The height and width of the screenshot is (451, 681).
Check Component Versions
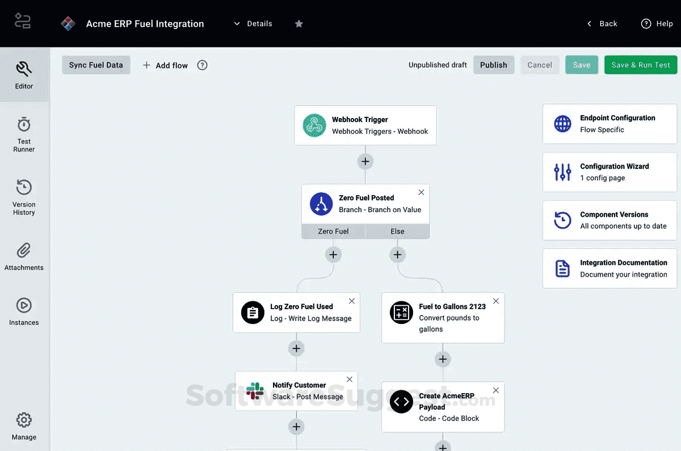click(x=609, y=220)
